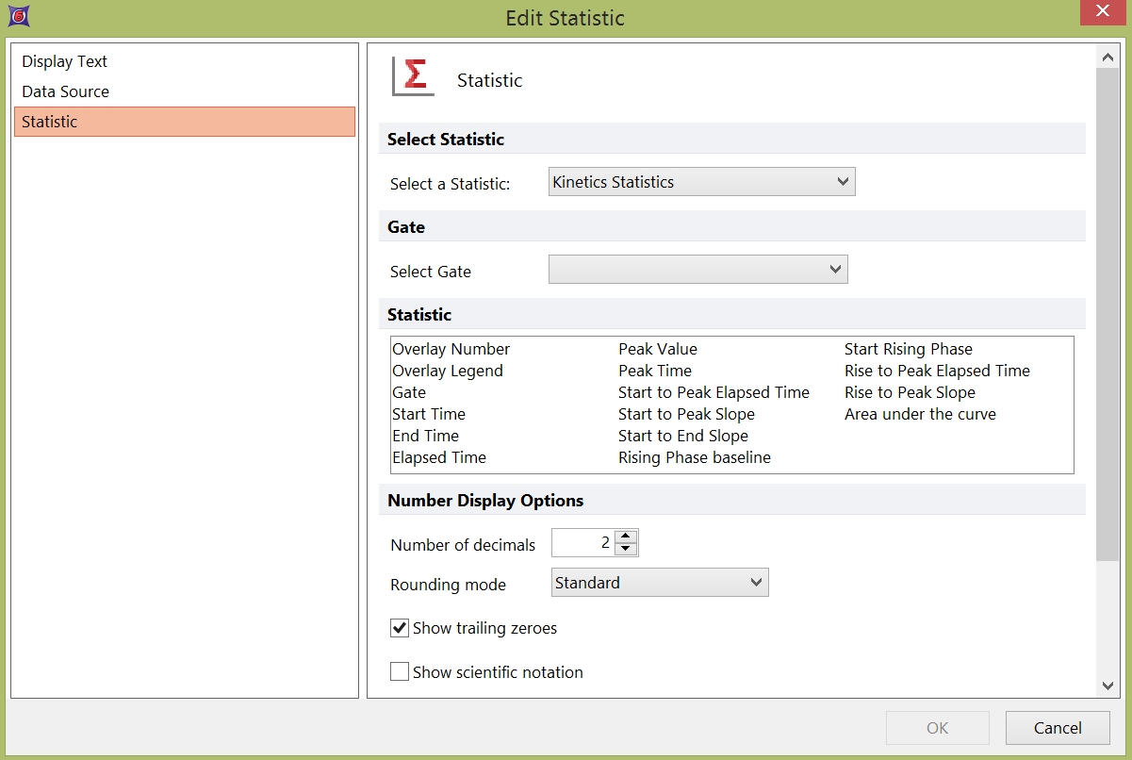Image resolution: width=1132 pixels, height=760 pixels.
Task: Enable Show scientific notation checkbox
Action: (400, 672)
